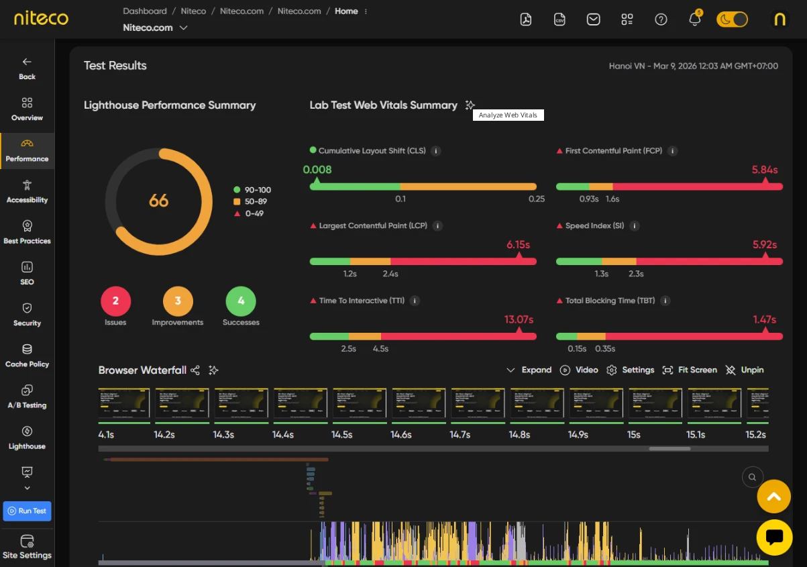This screenshot has width=807, height=567.
Task: Unpin the waterfall panel
Action: click(x=745, y=370)
